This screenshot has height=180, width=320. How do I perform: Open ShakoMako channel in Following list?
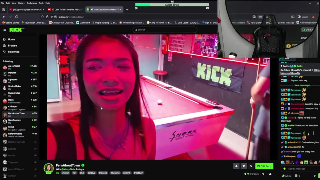19,87
